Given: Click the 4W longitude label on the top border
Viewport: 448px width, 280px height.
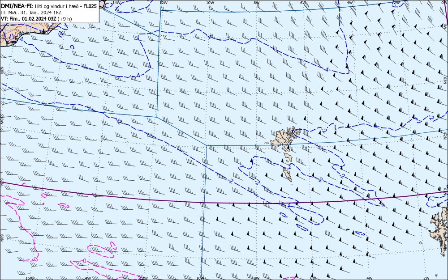Looking at the screenshot, I should pos(350,3).
